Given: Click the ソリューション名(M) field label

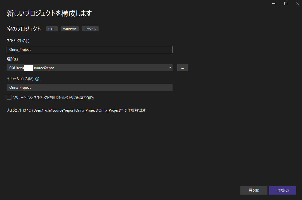Looking at the screenshot, I should coord(20,79).
